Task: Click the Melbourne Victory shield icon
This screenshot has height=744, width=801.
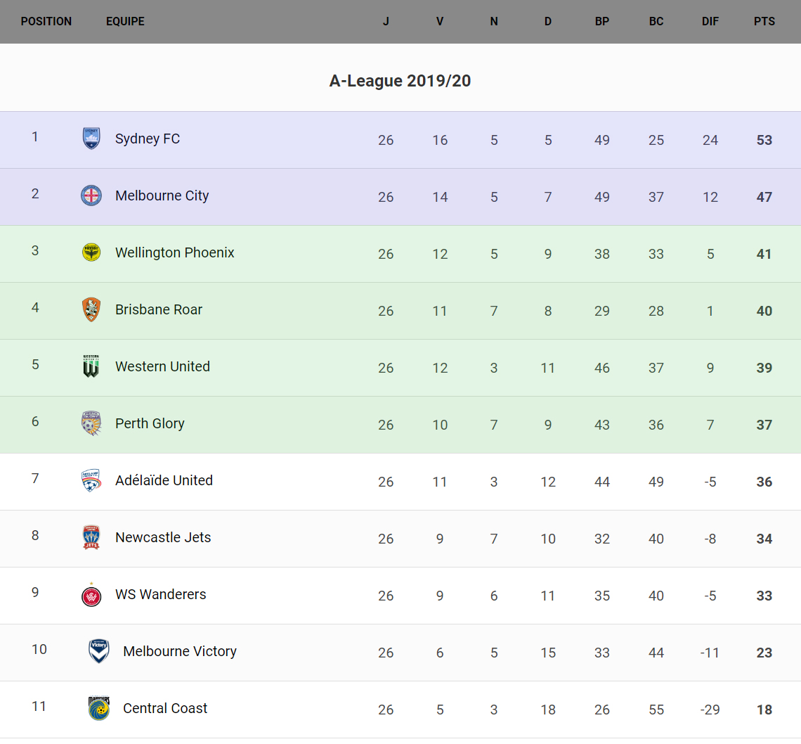Action: [99, 651]
